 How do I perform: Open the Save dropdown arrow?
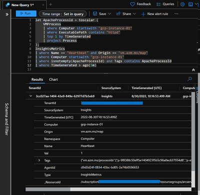(x=109, y=14)
